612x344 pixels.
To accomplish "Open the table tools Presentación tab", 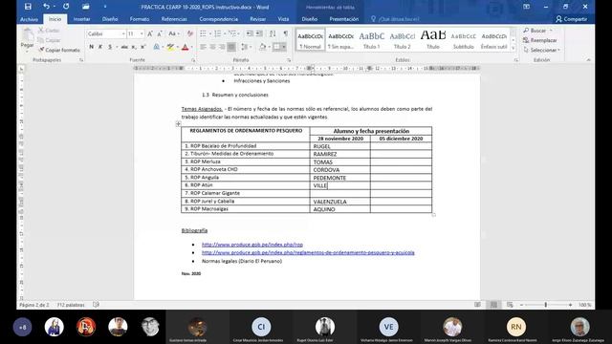I will click(344, 19).
